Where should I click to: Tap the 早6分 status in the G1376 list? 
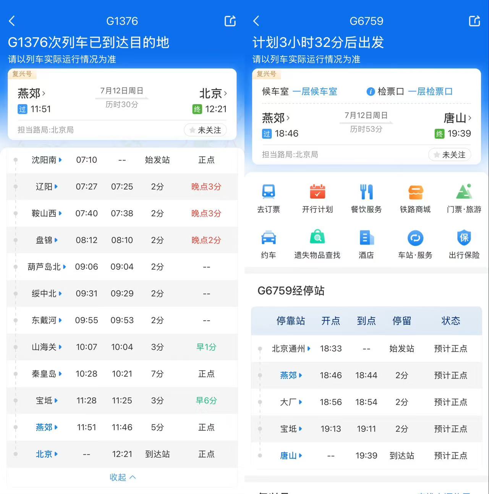click(206, 400)
